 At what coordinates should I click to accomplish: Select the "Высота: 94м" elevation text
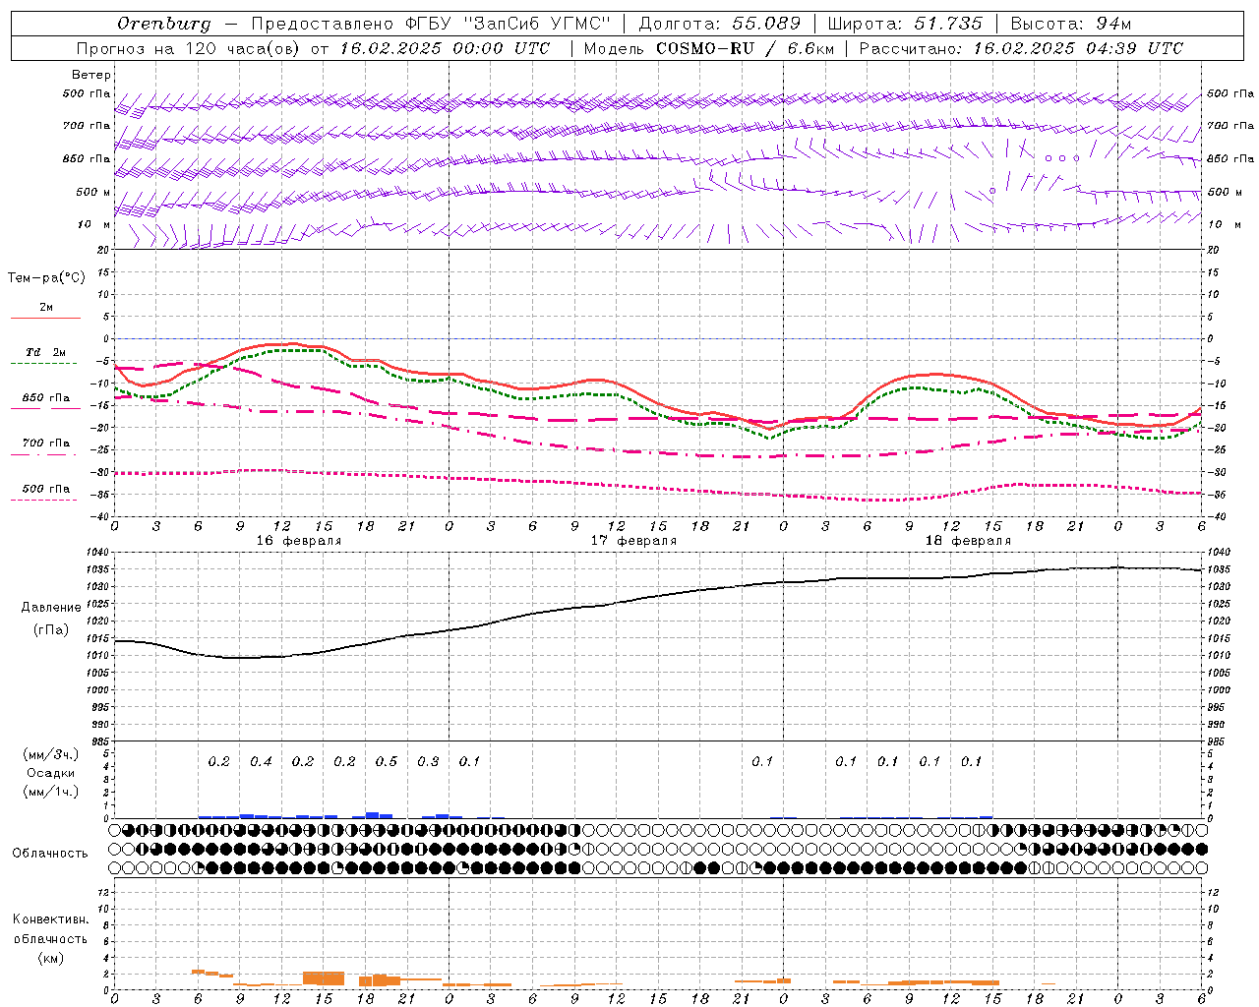(1071, 23)
